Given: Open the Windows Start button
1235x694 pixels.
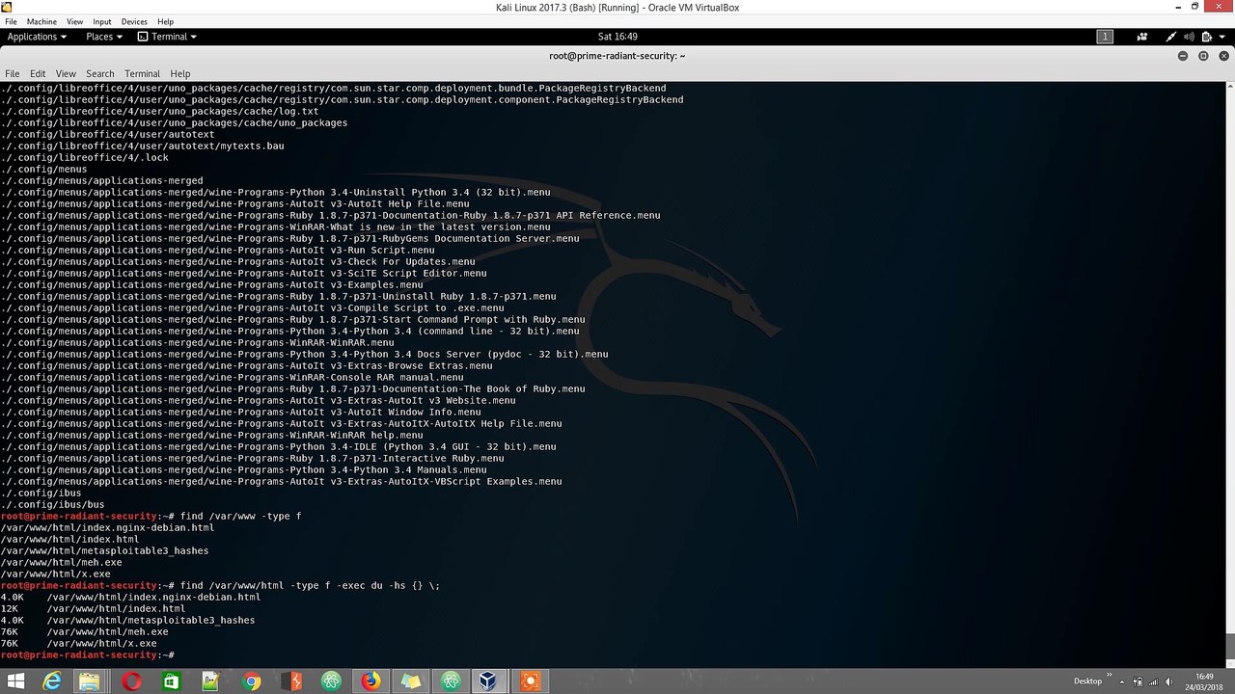Looking at the screenshot, I should click(x=15, y=681).
